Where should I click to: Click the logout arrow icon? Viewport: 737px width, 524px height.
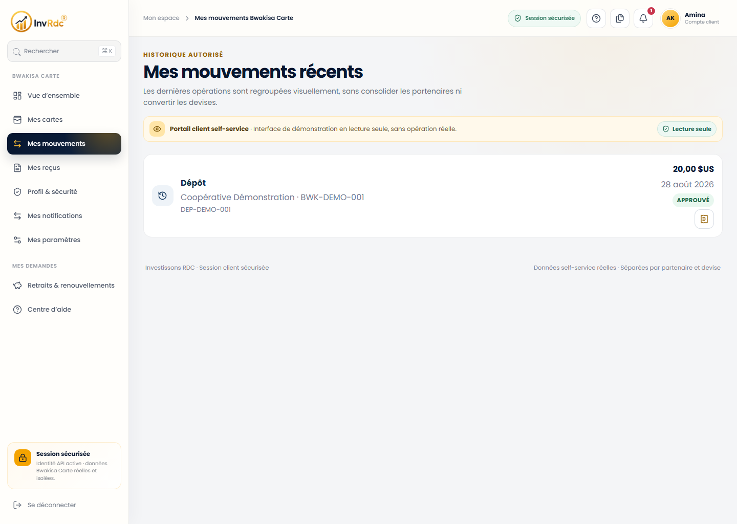coord(17,505)
